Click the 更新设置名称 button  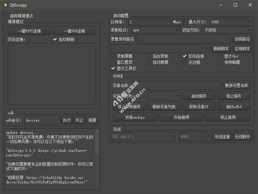click(236, 85)
